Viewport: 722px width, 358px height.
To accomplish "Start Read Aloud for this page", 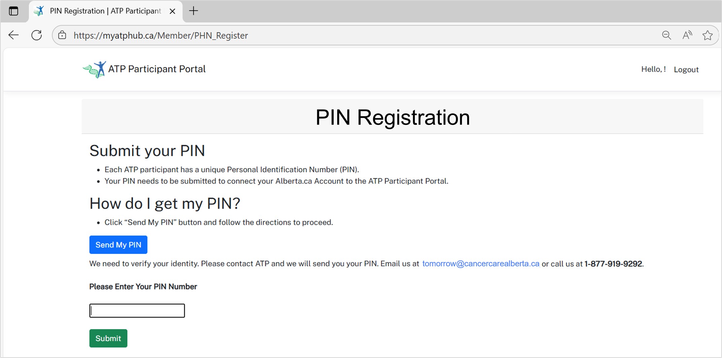I will tap(687, 35).
